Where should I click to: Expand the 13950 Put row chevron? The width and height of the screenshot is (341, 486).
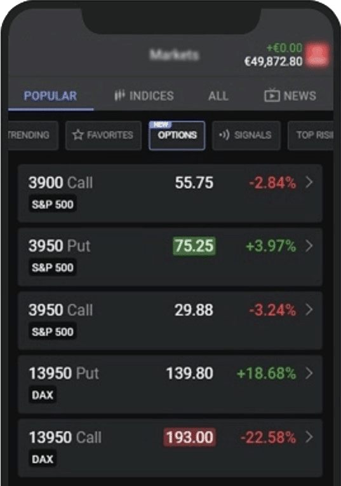tap(309, 373)
